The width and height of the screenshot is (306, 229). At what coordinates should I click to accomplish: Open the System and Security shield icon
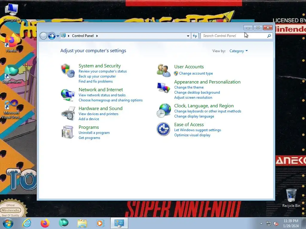point(68,70)
